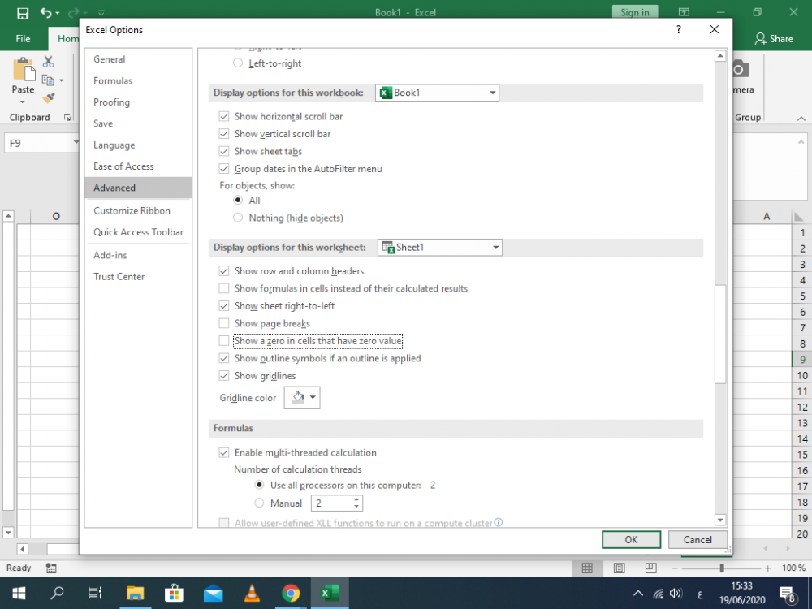The width and height of the screenshot is (812, 609).
Task: Show hidden system tray icons
Action: pos(638,594)
